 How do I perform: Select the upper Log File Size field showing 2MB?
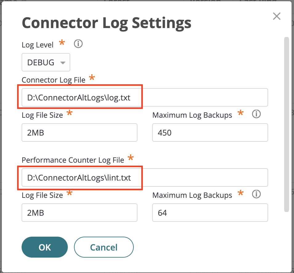point(79,132)
